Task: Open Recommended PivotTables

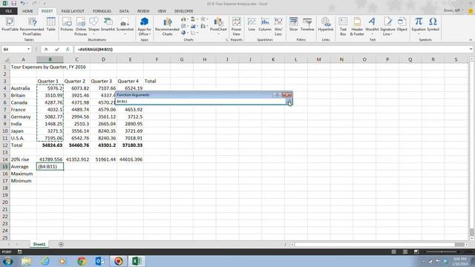Action: (32, 27)
